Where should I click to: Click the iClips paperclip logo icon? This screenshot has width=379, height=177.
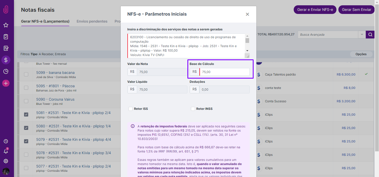[6, 9]
